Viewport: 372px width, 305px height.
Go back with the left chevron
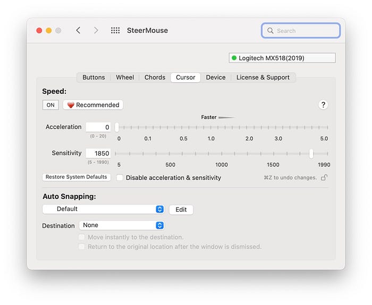78,30
